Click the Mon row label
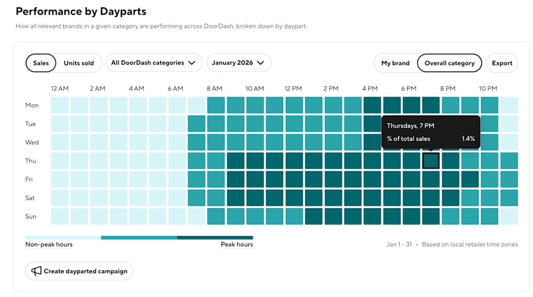This screenshot has width=533, height=297. pyautogui.click(x=32, y=105)
